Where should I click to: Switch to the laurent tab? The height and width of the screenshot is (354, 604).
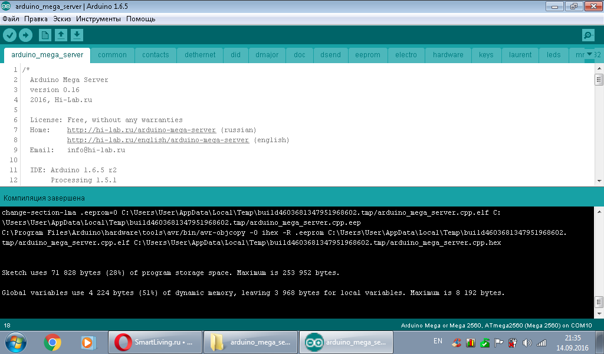520,55
